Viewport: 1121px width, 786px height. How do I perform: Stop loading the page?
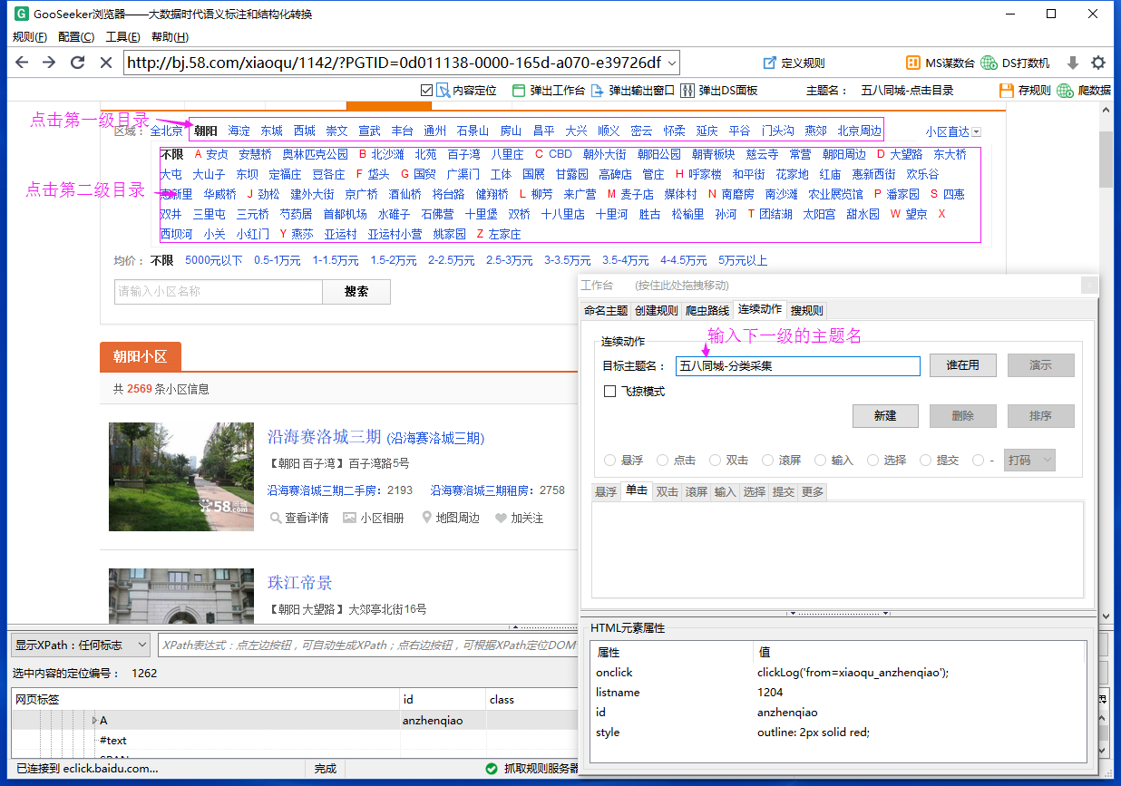coord(105,63)
